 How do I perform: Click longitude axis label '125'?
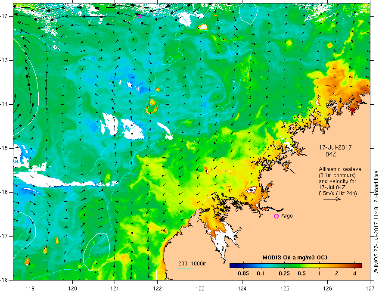[285, 288]
